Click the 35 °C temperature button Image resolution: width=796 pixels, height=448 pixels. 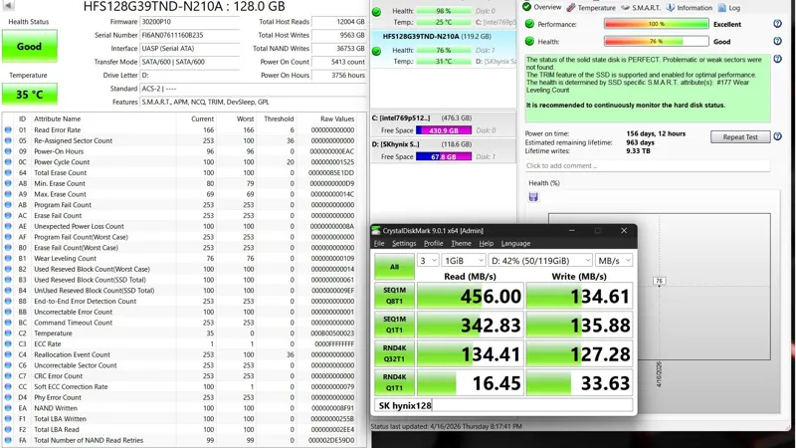coord(30,94)
